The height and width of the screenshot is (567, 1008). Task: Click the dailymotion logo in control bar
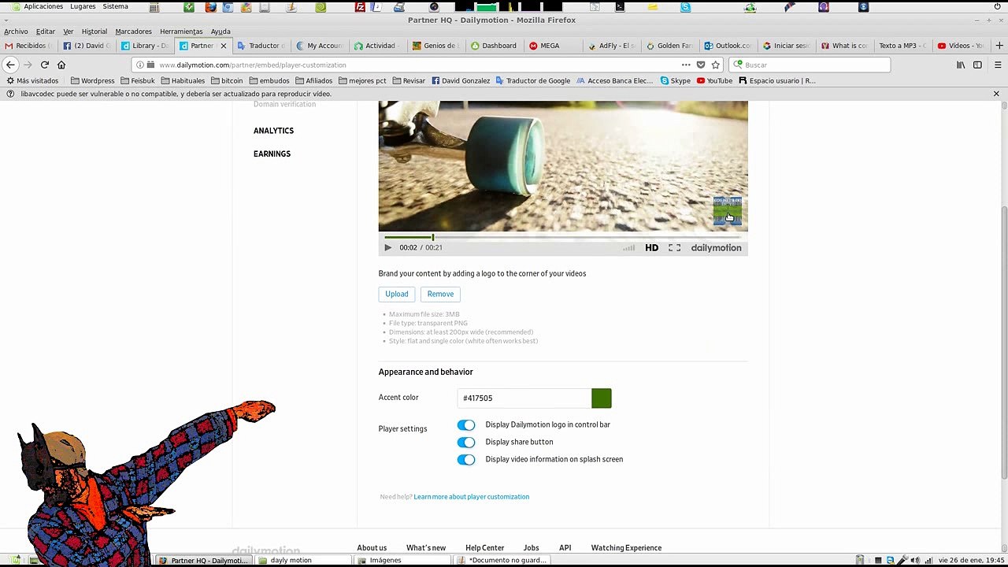click(x=716, y=247)
